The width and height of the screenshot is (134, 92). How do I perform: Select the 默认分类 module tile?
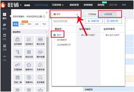(x=40, y=41)
